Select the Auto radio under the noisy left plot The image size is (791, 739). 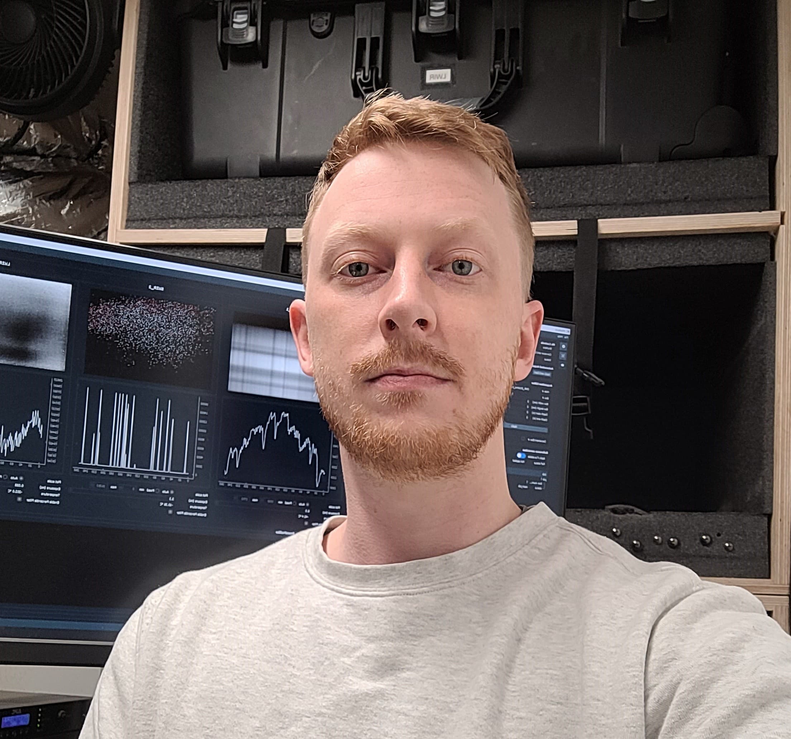pyautogui.click(x=21, y=478)
